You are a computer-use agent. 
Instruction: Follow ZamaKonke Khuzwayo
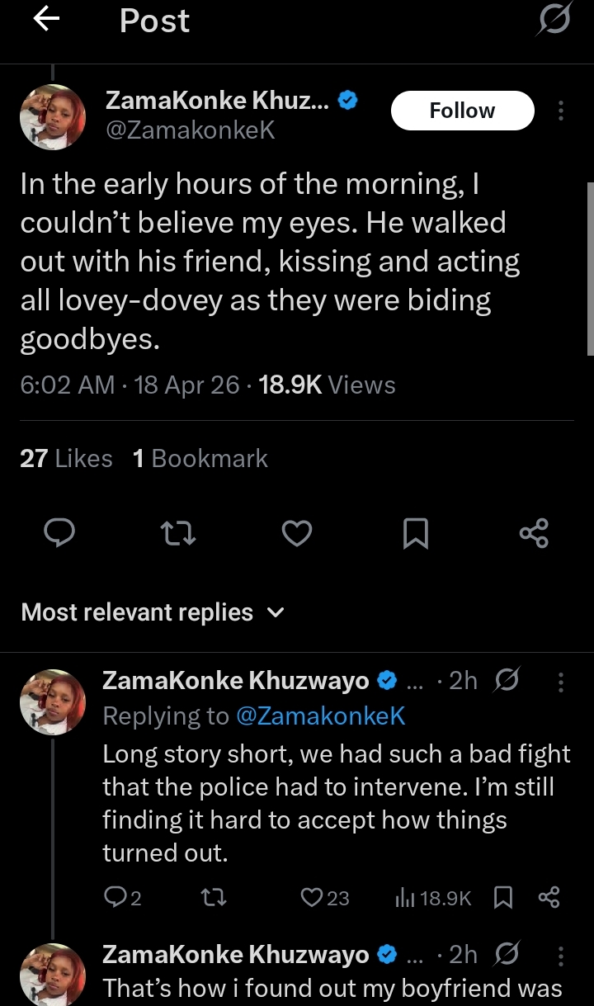click(462, 111)
